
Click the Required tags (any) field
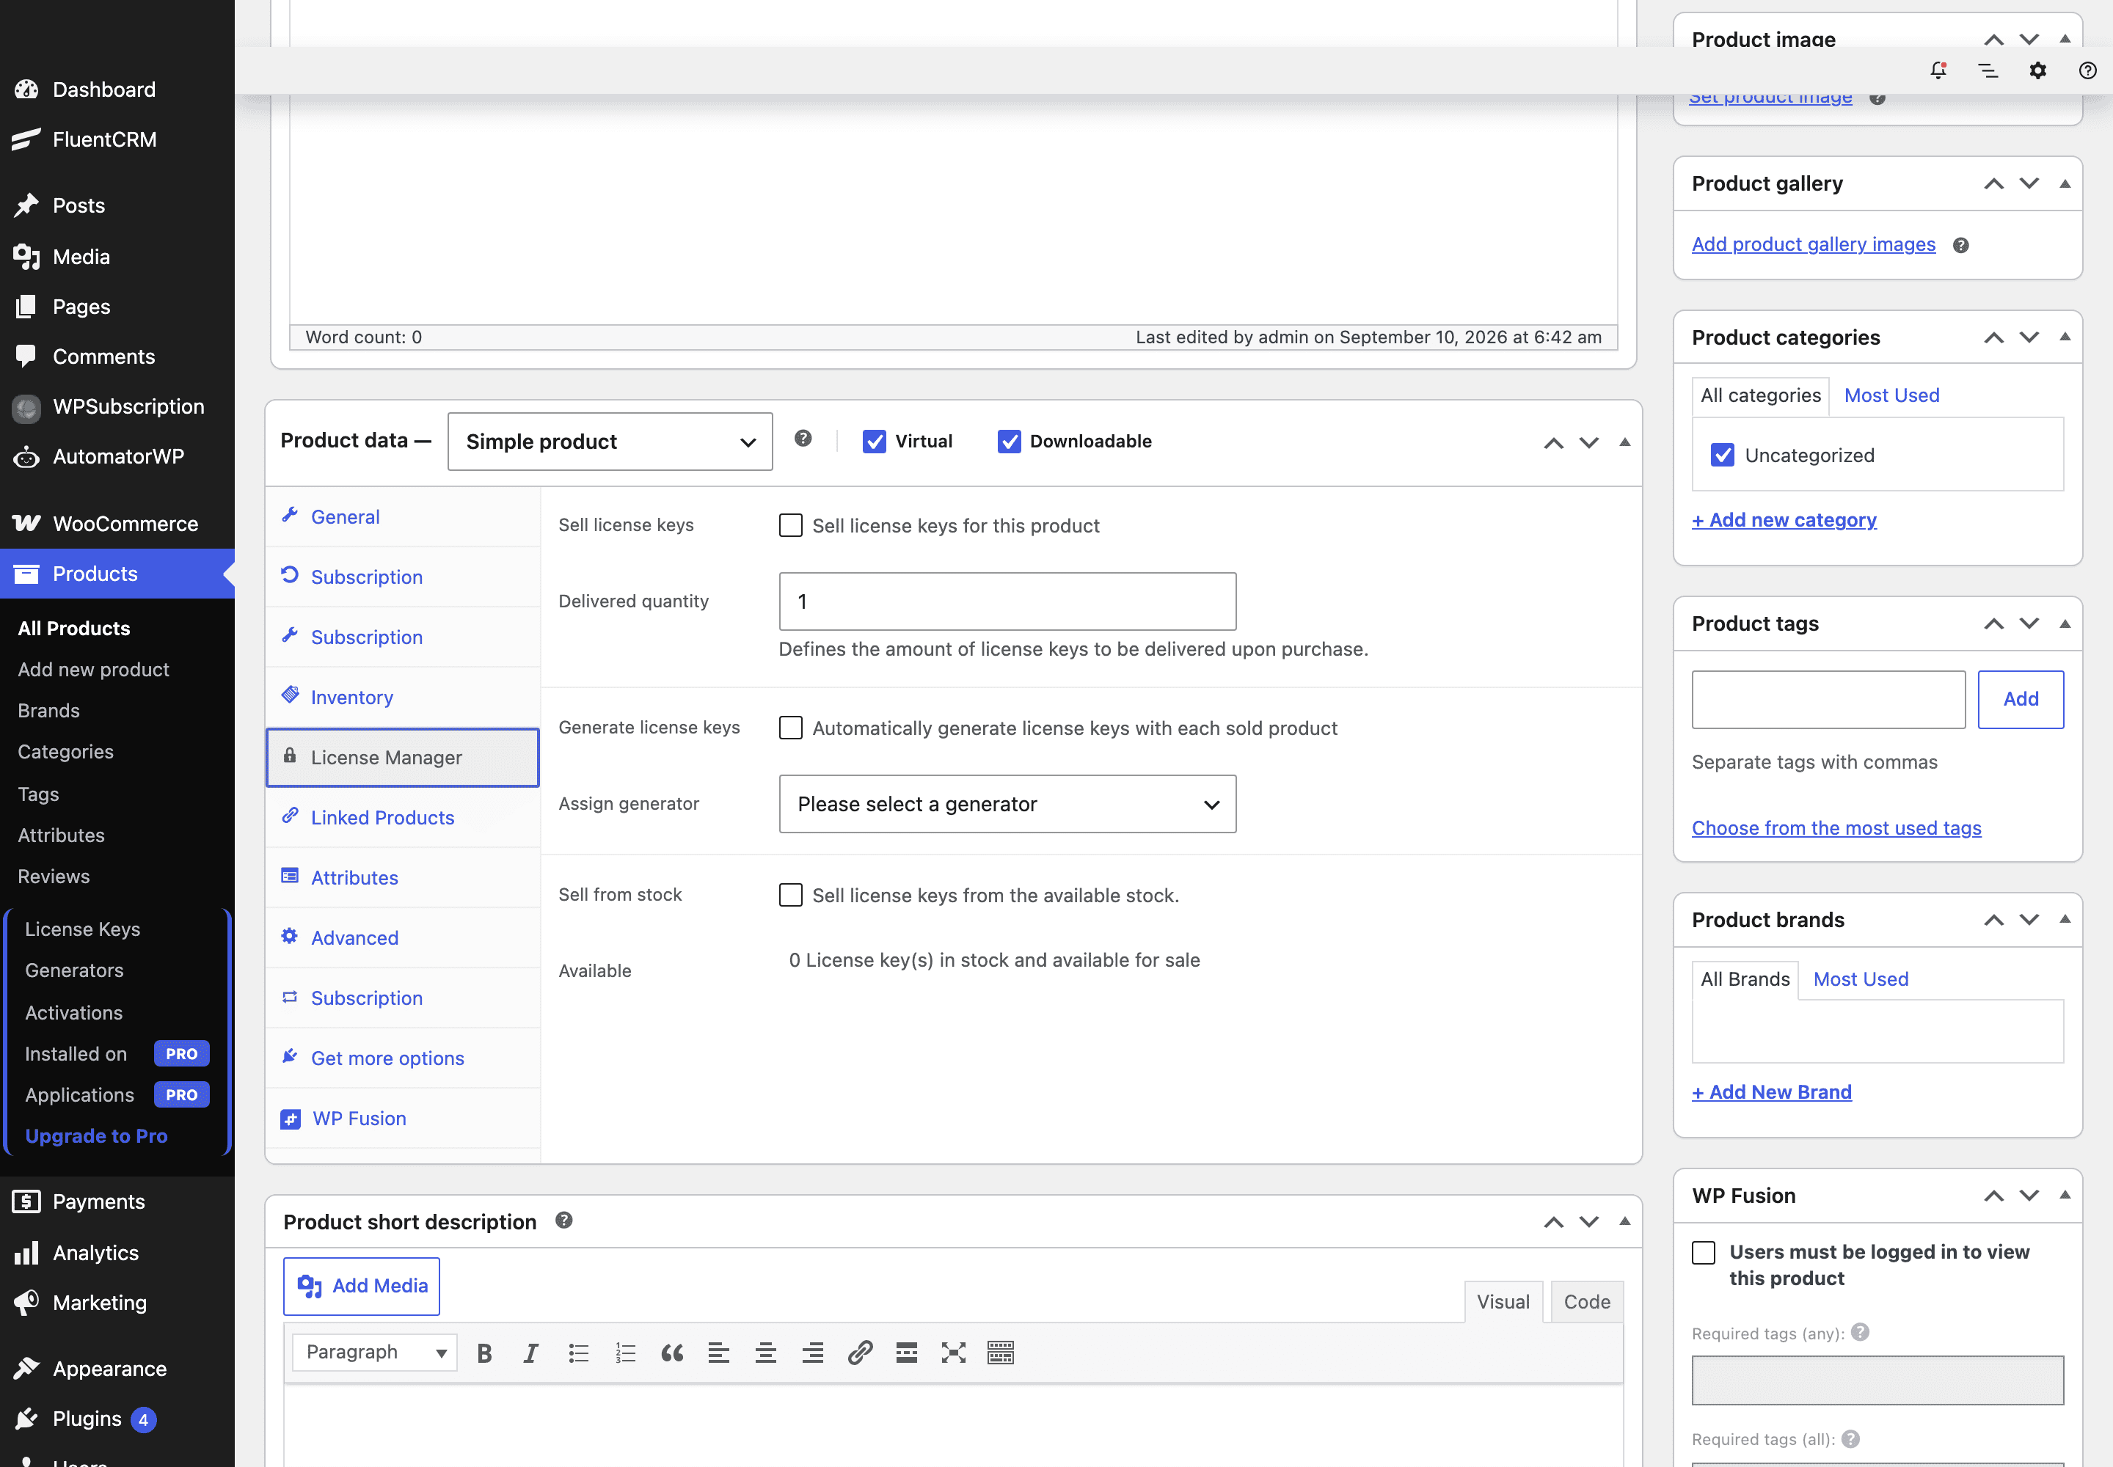coord(1877,1380)
